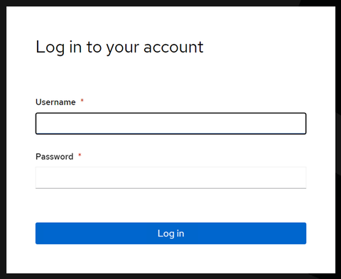Click the word "Log" in page heading
341x279 pixels.
pos(50,48)
